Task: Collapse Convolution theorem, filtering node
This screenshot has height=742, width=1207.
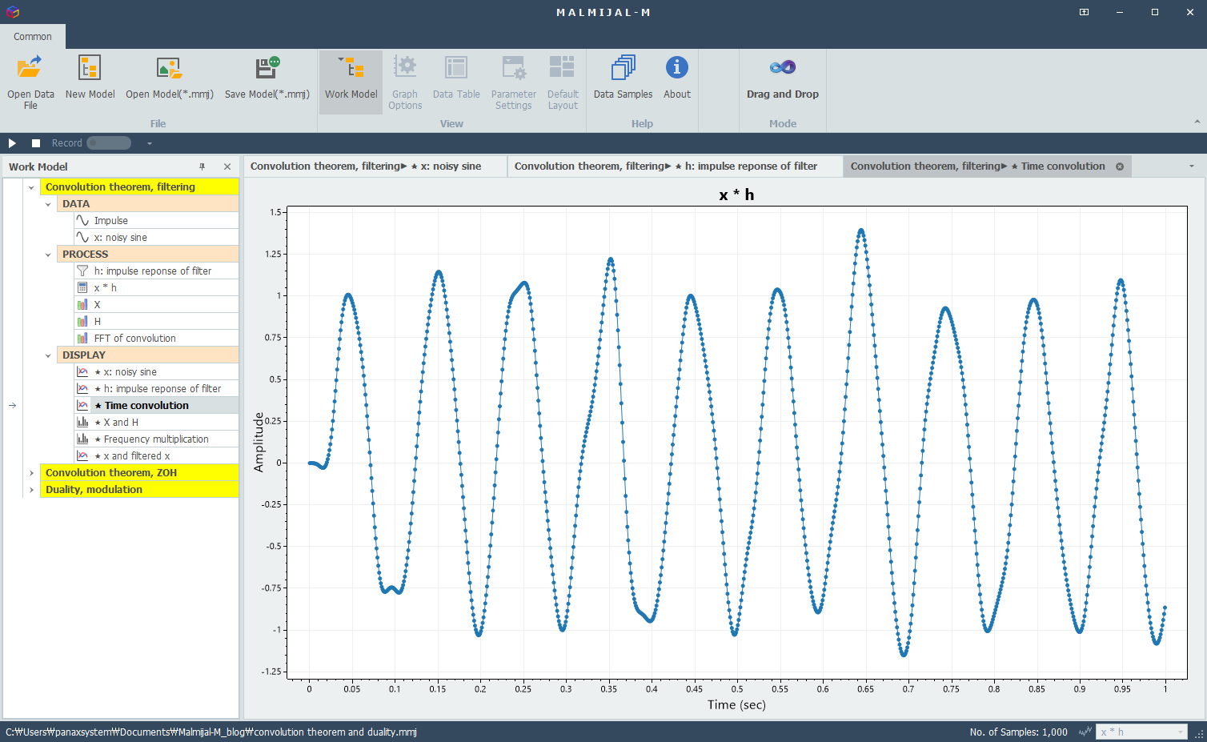Action: click(x=31, y=187)
